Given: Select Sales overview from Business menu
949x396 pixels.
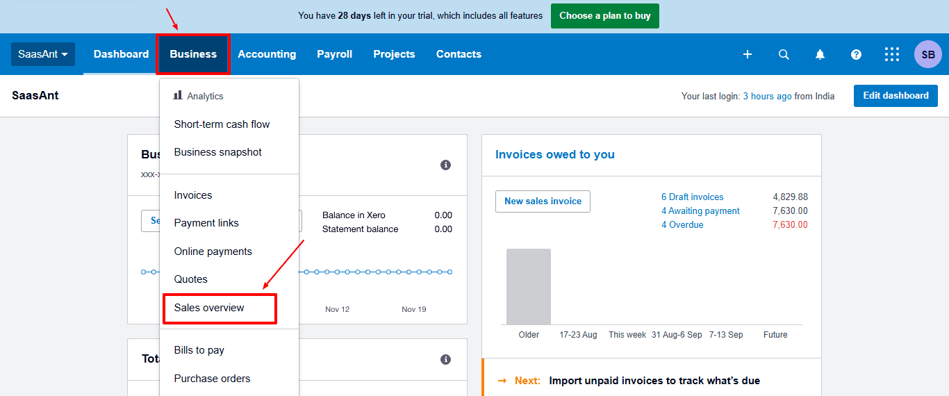Looking at the screenshot, I should click(x=209, y=308).
